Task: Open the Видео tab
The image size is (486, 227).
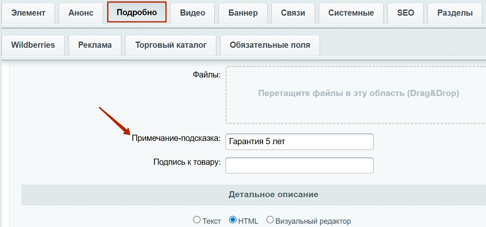Action: point(192,13)
